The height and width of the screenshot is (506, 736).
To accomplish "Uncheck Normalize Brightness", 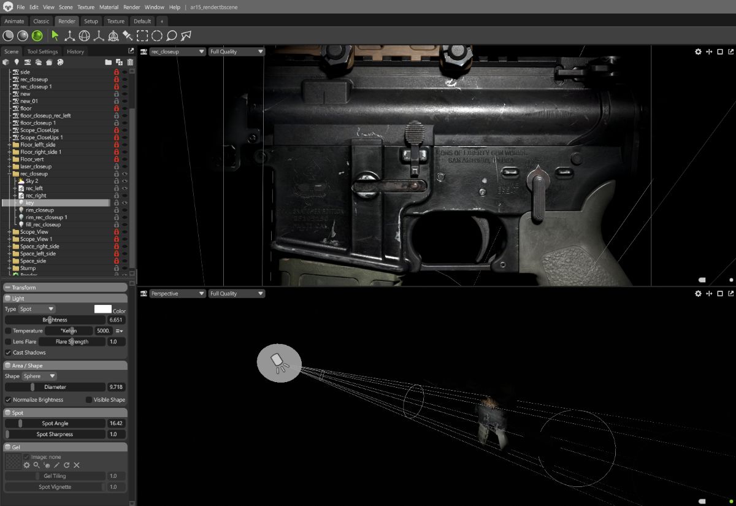I will tap(8, 400).
